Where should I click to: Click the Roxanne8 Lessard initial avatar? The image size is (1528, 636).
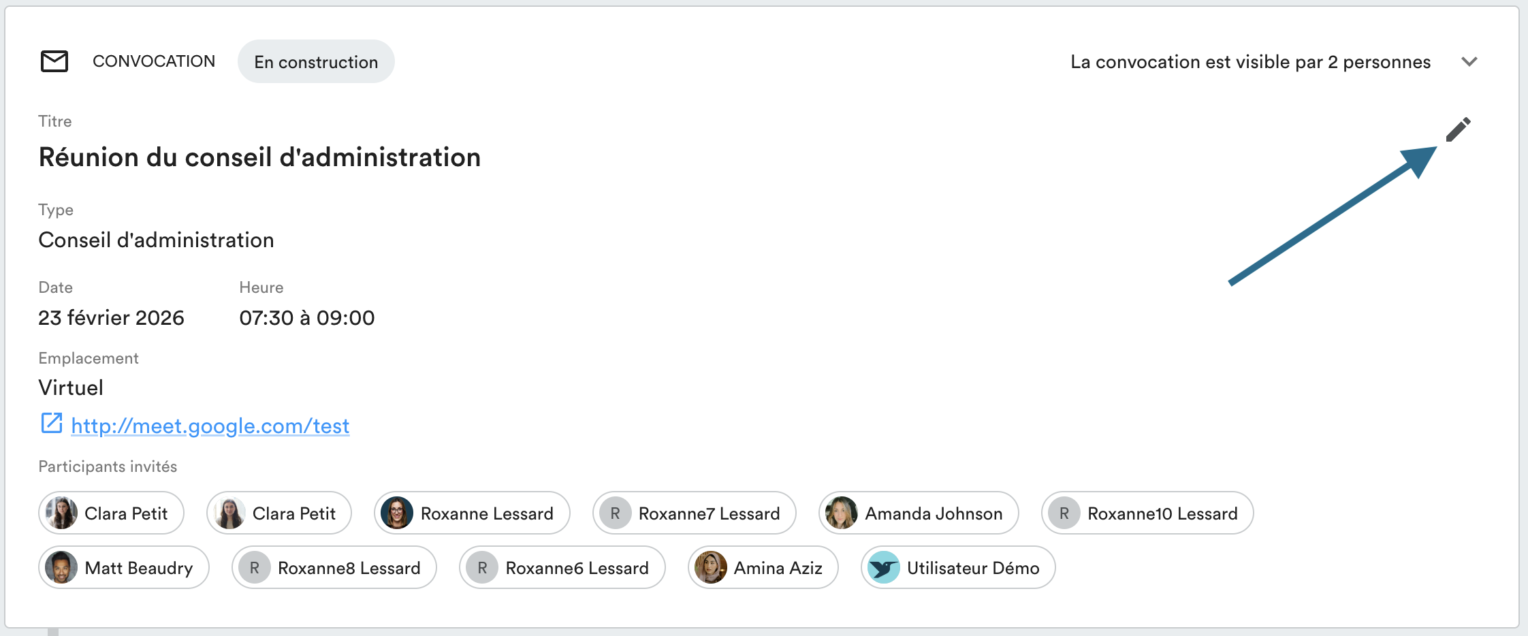(x=254, y=568)
